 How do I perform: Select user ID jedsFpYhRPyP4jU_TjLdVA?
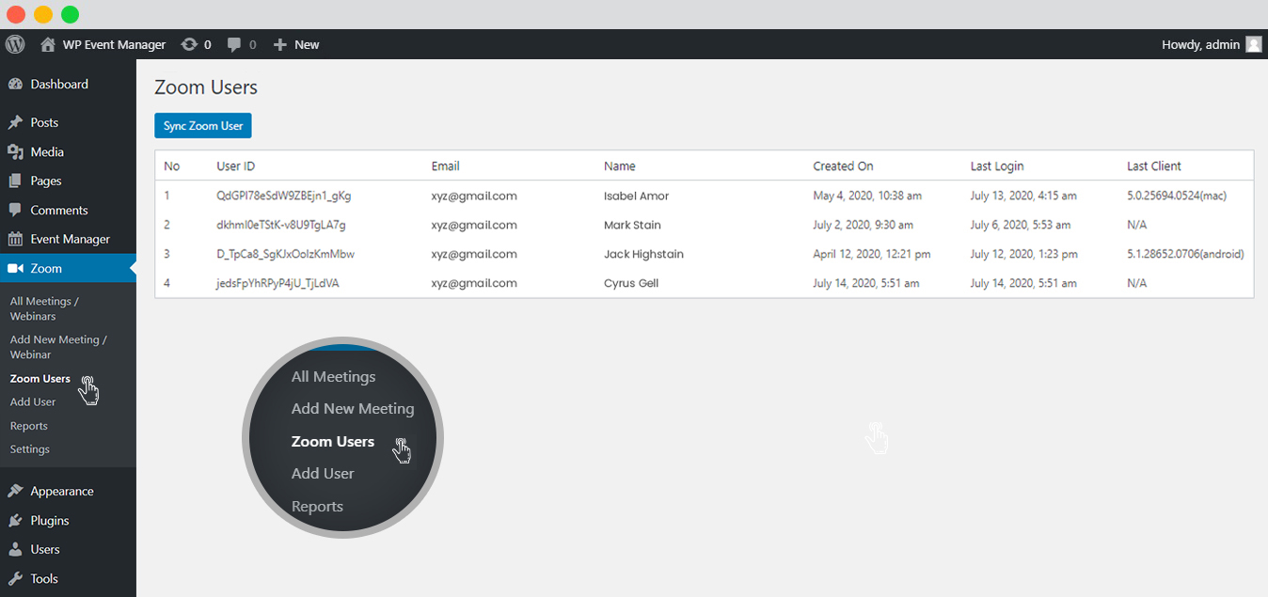point(277,284)
